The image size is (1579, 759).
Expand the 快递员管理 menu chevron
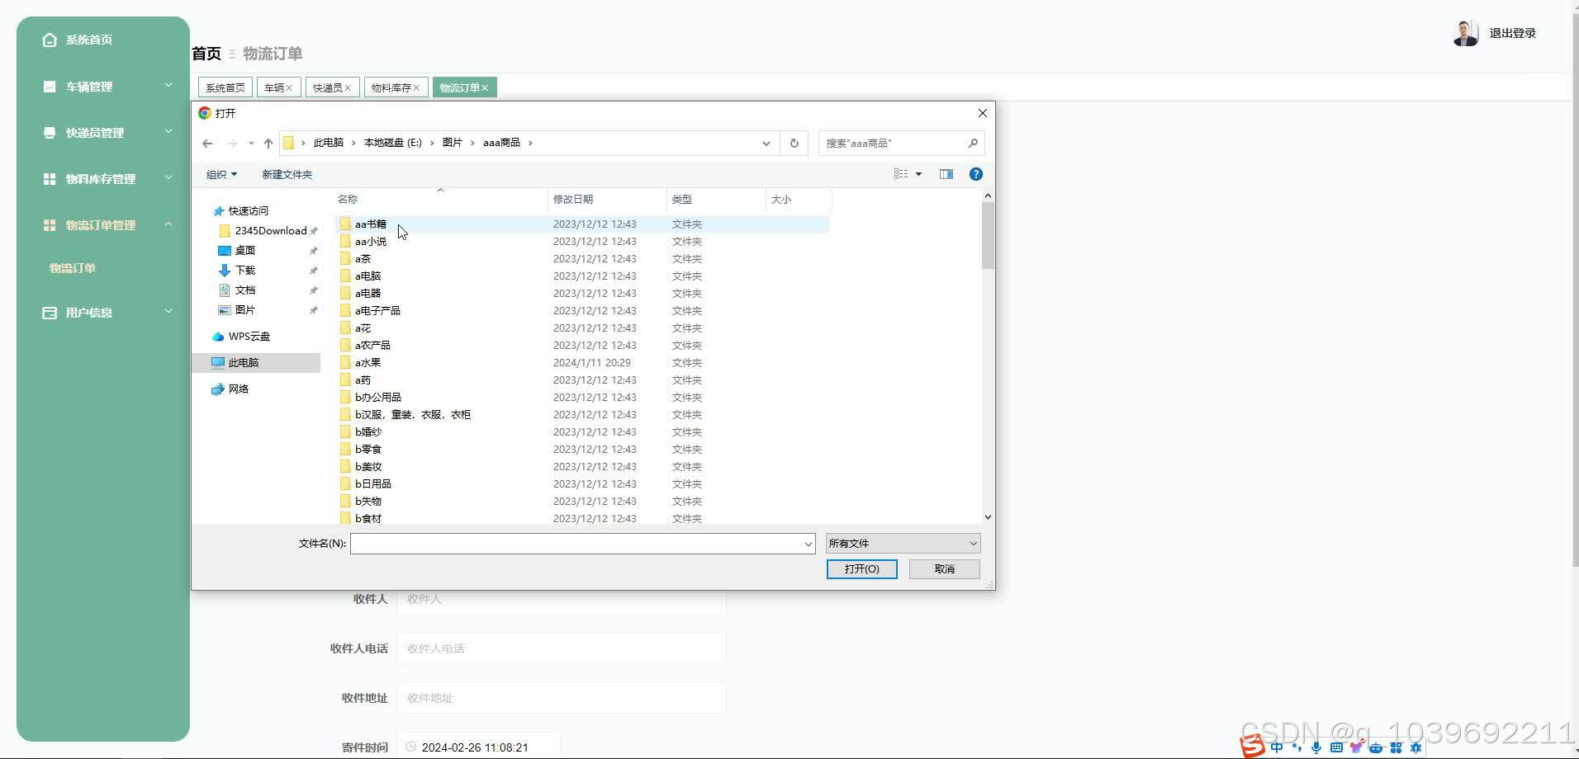click(168, 131)
